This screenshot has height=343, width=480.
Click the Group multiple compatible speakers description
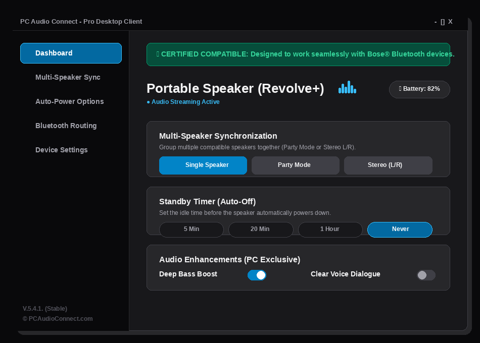(257, 147)
